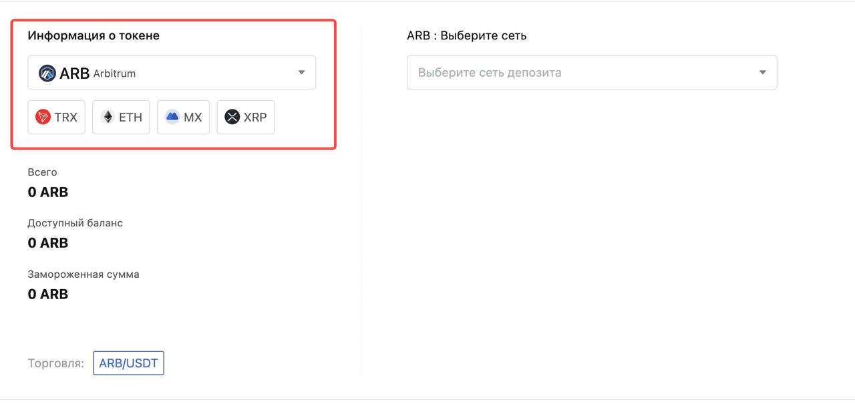
Task: Click the Доступный баланс label
Action: (75, 223)
